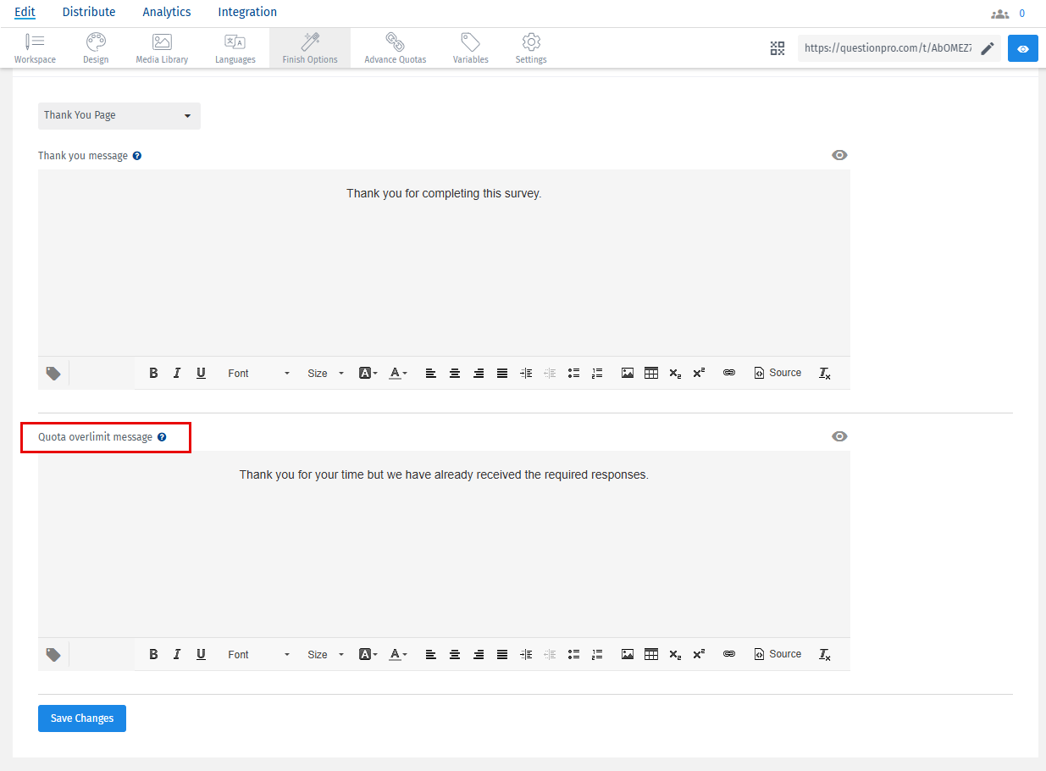Pick text color in Thank you editor
This screenshot has height=771, width=1046.
398,373
